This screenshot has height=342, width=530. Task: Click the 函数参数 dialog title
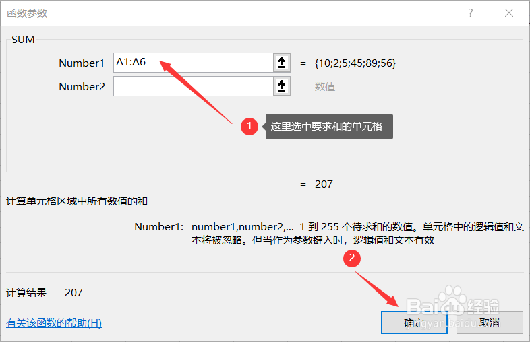point(27,13)
